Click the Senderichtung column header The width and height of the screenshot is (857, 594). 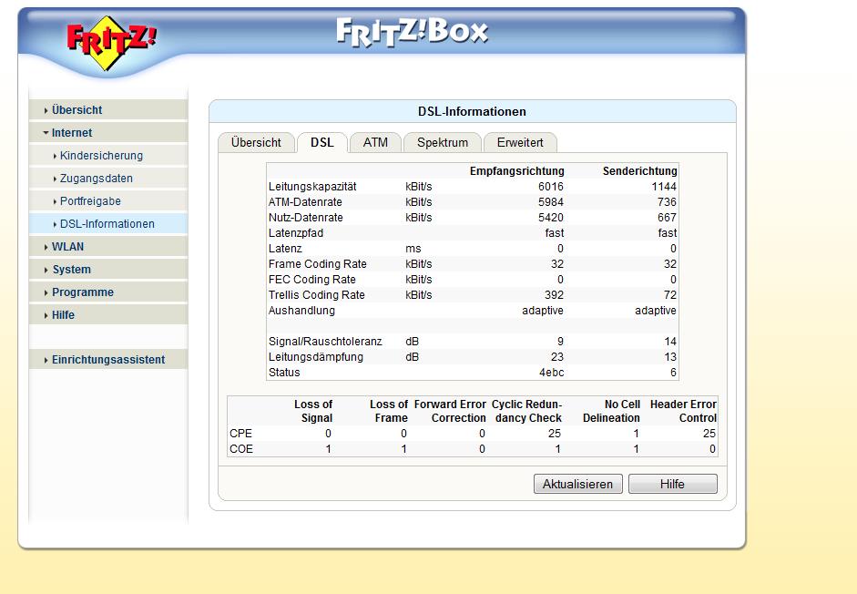[640, 171]
